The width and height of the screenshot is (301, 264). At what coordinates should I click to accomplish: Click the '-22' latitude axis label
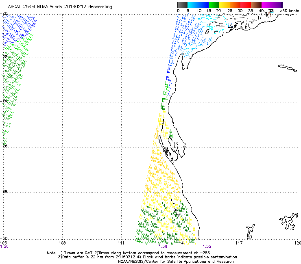(4, 57)
